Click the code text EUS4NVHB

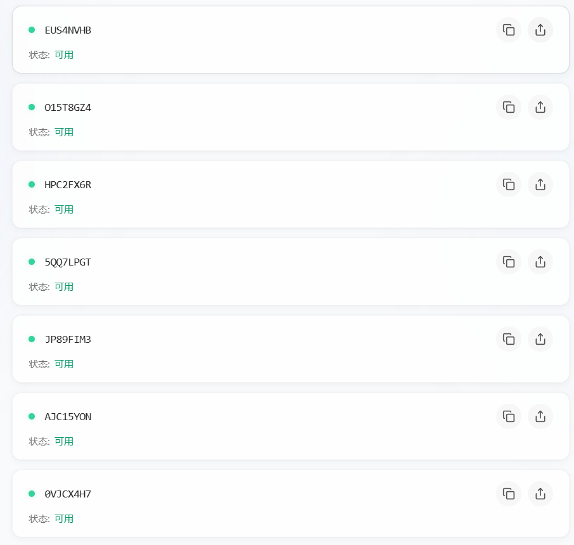(68, 30)
